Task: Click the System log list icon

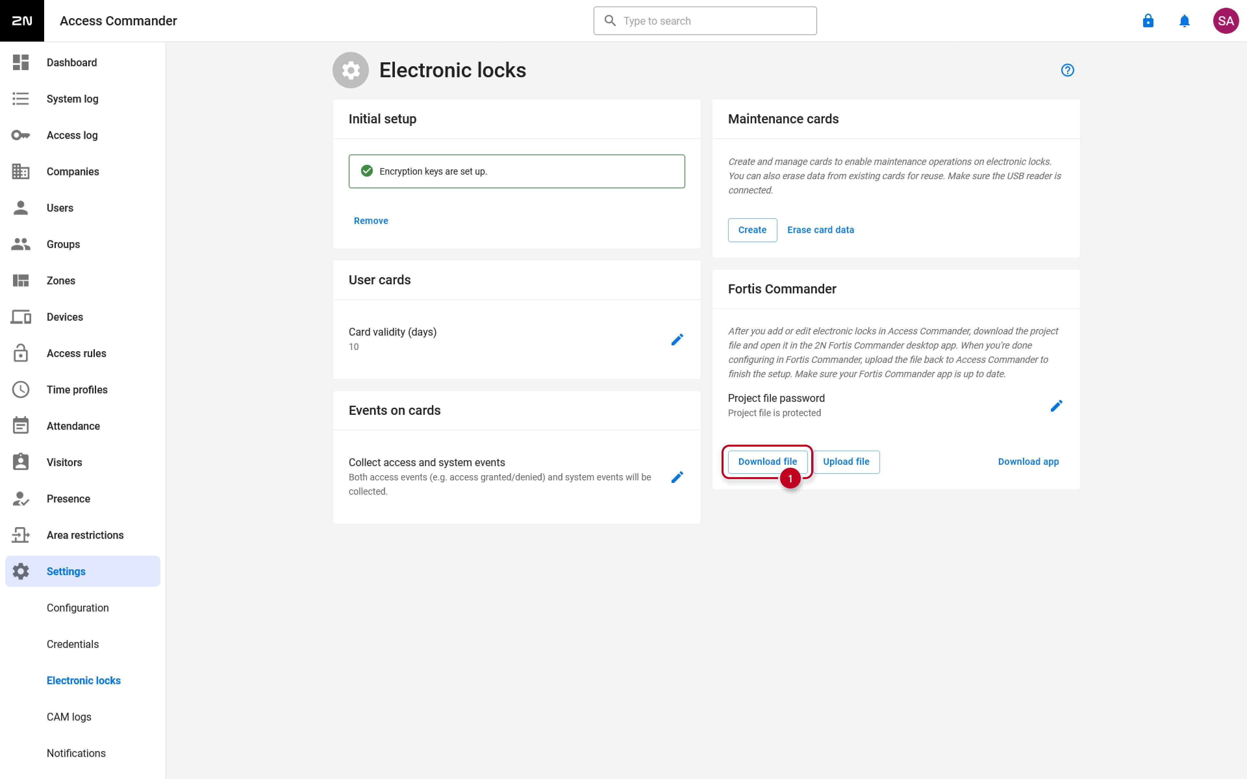Action: pos(20,98)
